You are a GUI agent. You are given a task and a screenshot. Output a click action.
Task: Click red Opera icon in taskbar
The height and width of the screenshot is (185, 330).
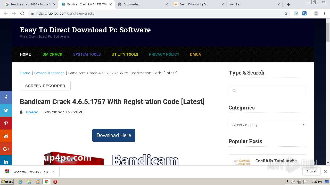pyautogui.click(x=55, y=182)
